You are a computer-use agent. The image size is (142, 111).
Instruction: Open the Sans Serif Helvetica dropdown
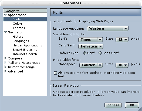coord(91,46)
